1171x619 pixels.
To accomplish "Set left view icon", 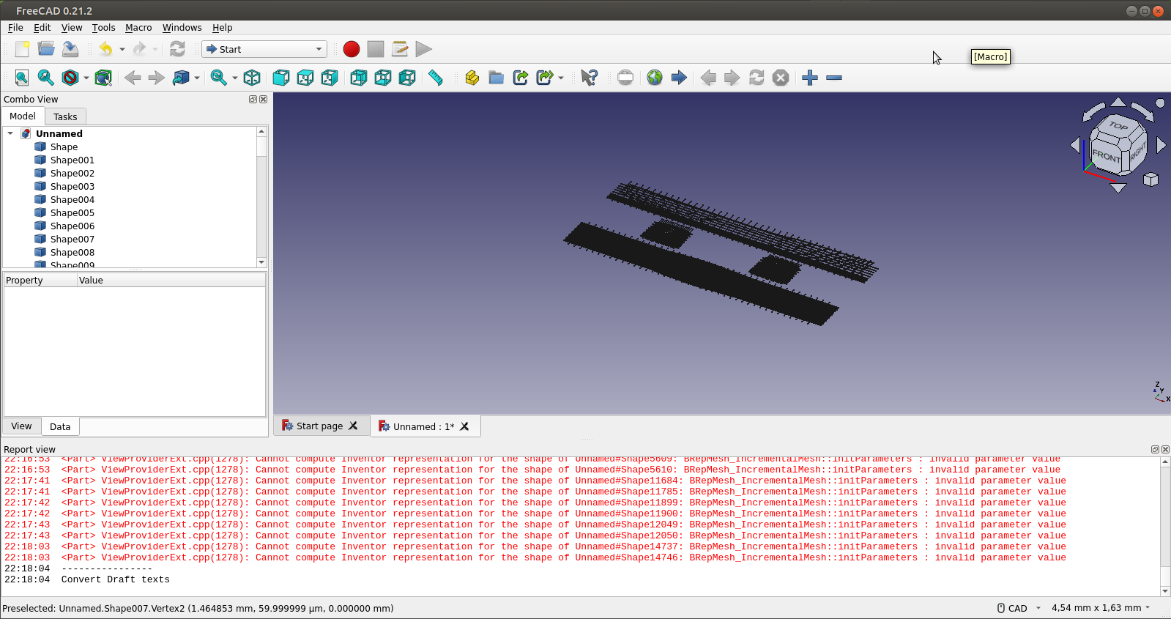I will click(407, 78).
